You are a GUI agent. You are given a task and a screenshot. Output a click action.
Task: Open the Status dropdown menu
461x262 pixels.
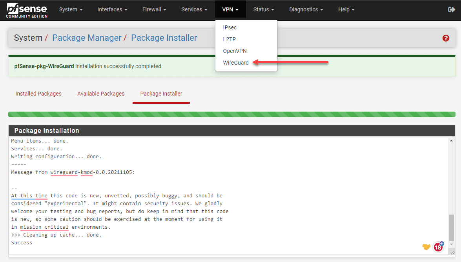point(264,10)
